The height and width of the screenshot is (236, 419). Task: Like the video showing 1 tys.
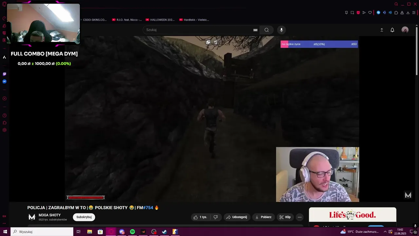200,217
